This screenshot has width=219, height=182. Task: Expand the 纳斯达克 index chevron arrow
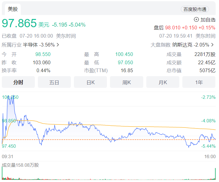pos(213,45)
